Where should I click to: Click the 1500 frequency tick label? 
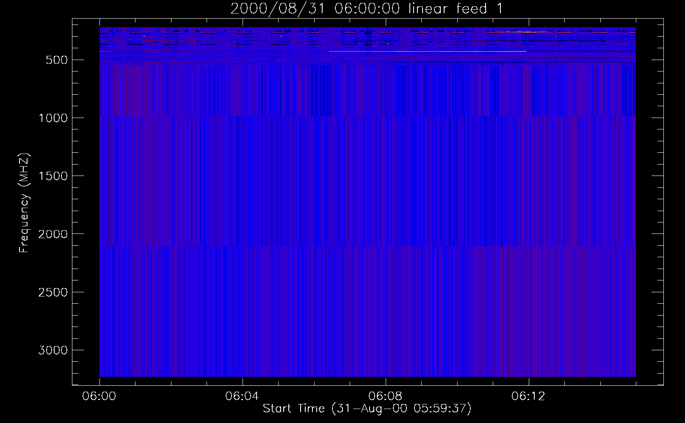tap(53, 176)
